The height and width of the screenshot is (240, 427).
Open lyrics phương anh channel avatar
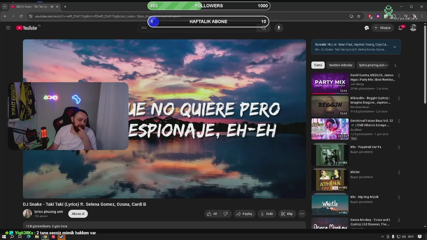[27, 214]
